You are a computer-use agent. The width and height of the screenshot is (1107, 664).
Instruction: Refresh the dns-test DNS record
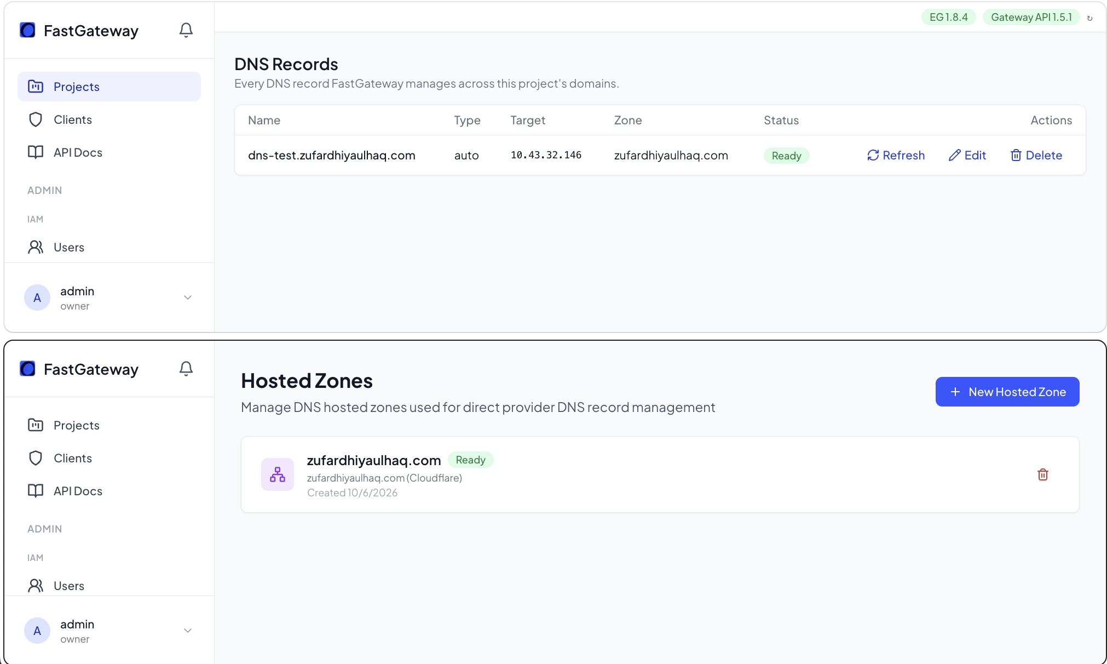[x=896, y=156]
